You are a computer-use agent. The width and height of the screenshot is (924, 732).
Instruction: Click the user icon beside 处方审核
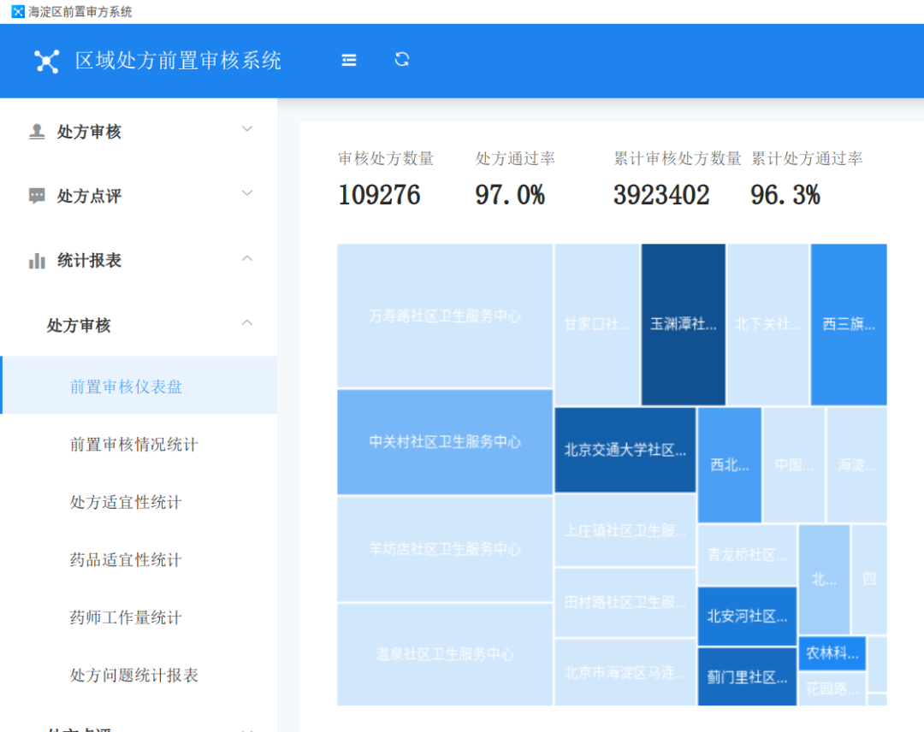coord(37,132)
